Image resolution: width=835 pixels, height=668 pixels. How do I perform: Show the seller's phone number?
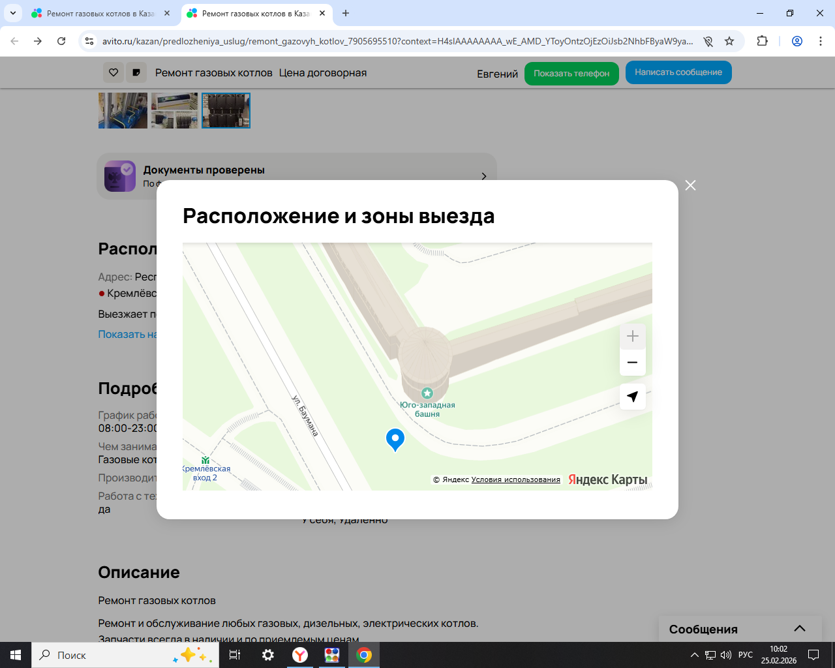click(571, 73)
